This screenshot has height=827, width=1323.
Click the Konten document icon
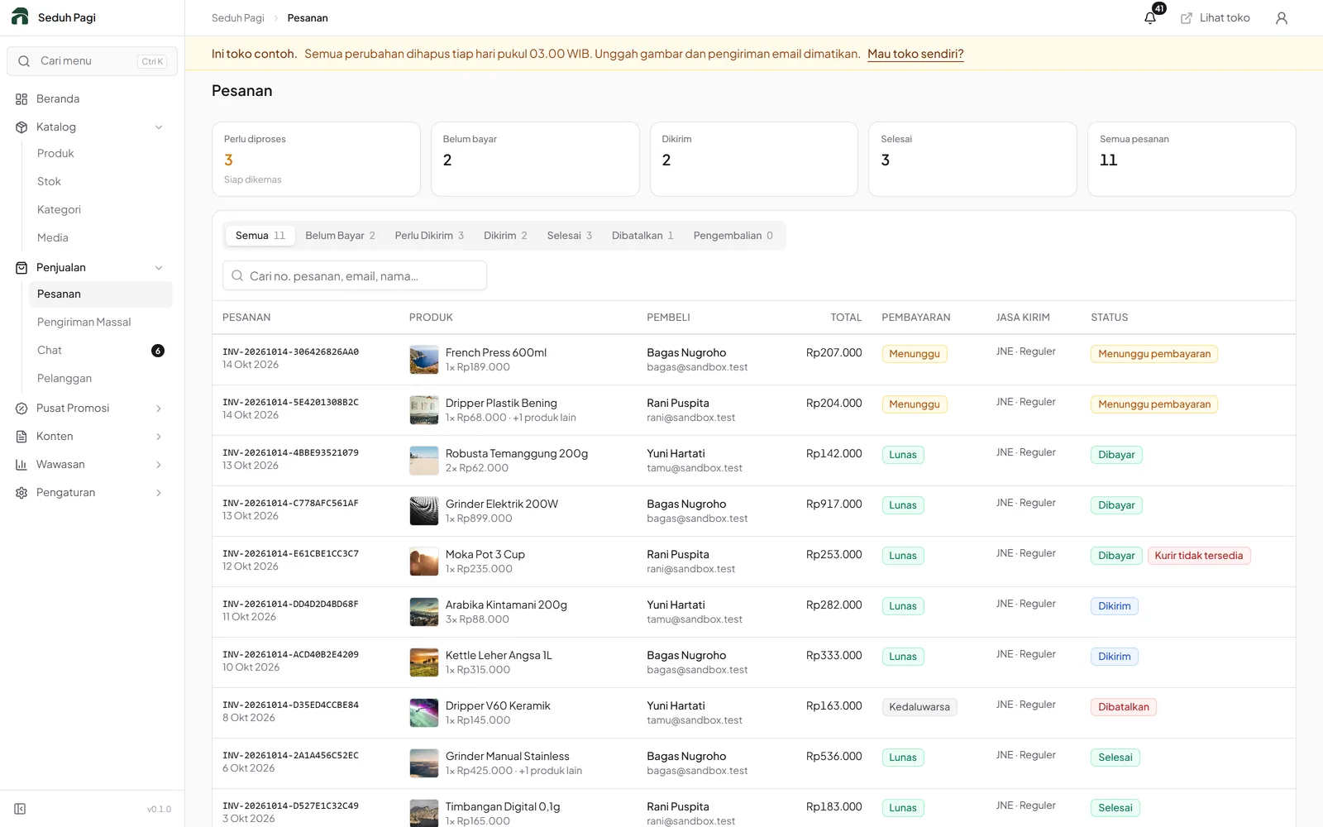click(21, 437)
